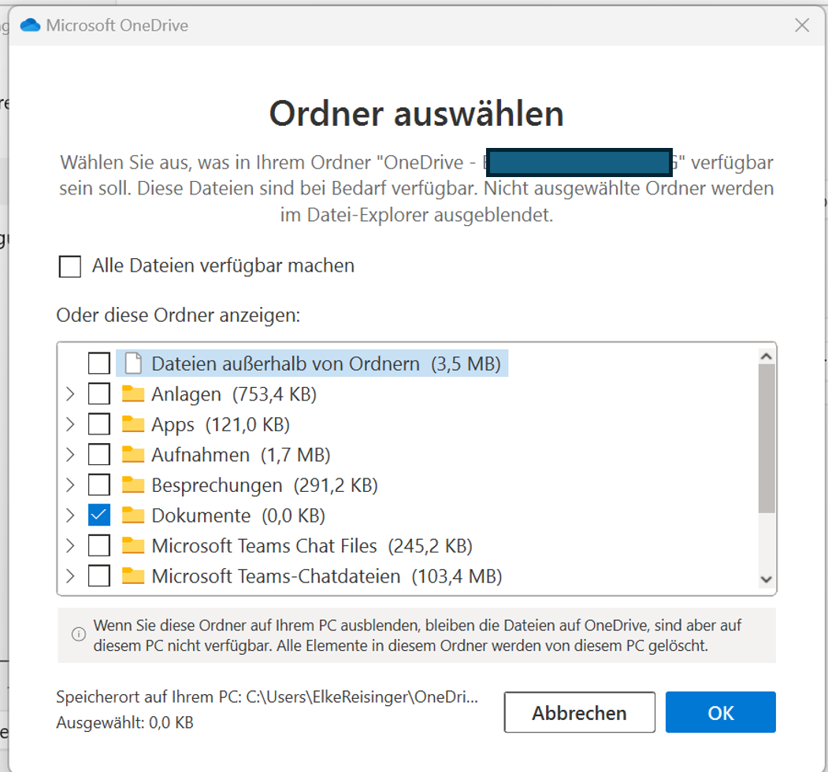Click the file icon beside Dateien außerhalb von Ordnern

click(133, 364)
